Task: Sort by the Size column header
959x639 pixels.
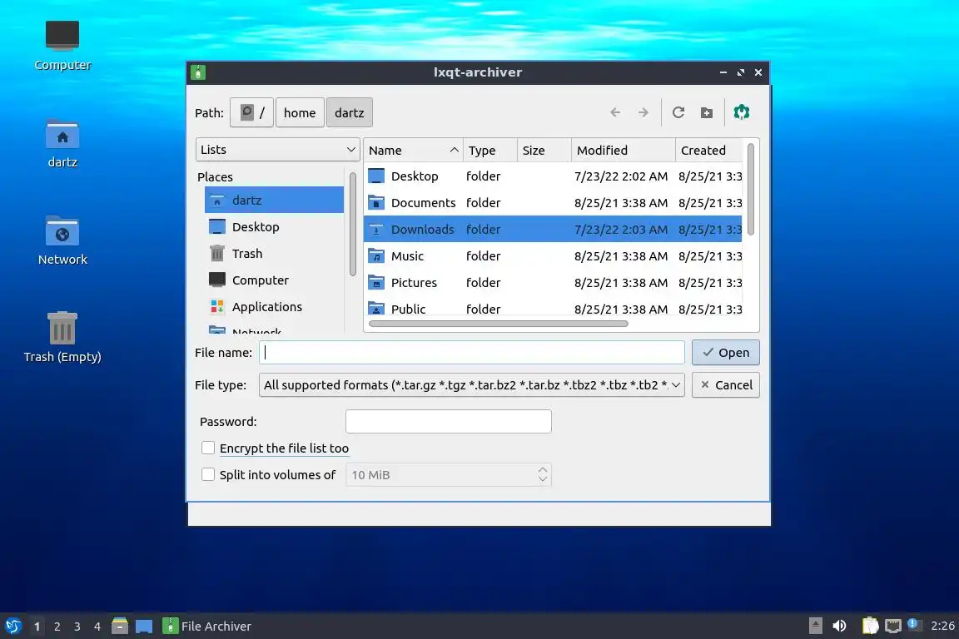Action: click(544, 151)
